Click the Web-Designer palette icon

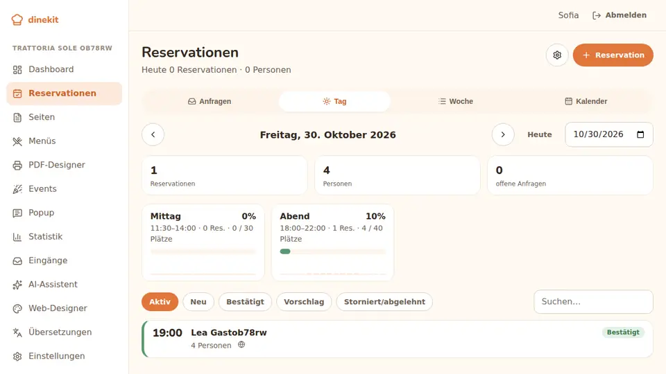(x=17, y=309)
